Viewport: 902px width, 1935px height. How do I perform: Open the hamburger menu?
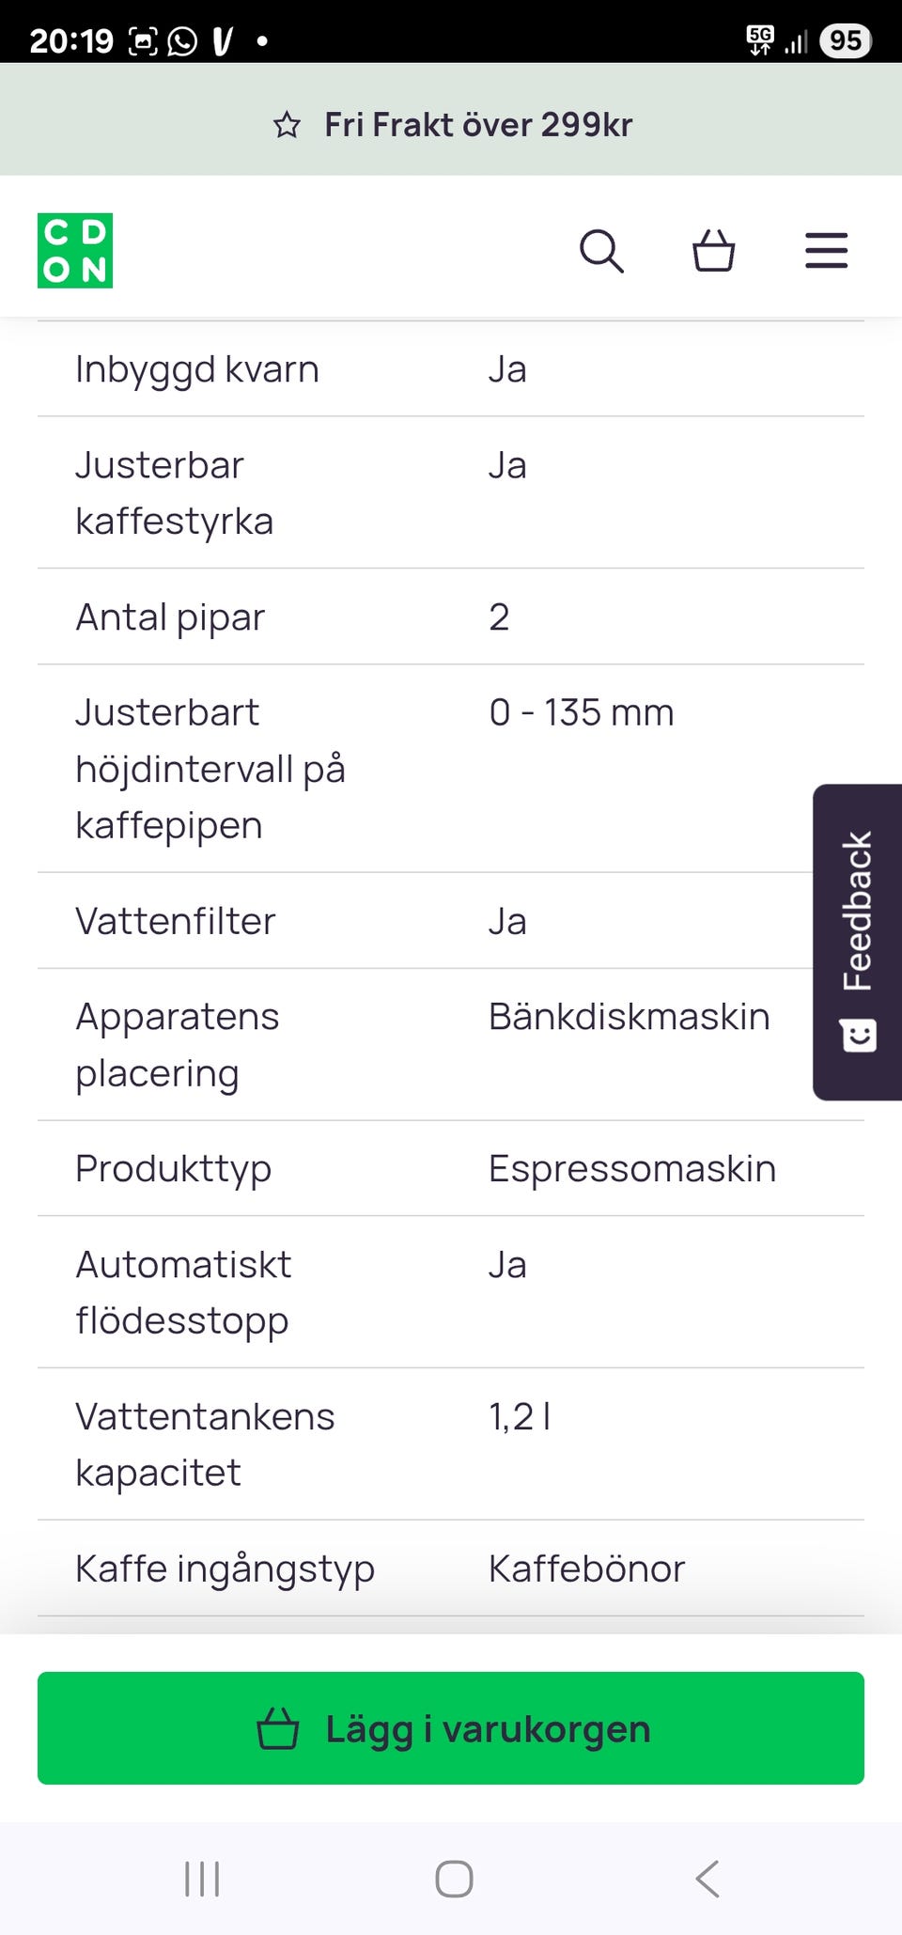tap(826, 251)
